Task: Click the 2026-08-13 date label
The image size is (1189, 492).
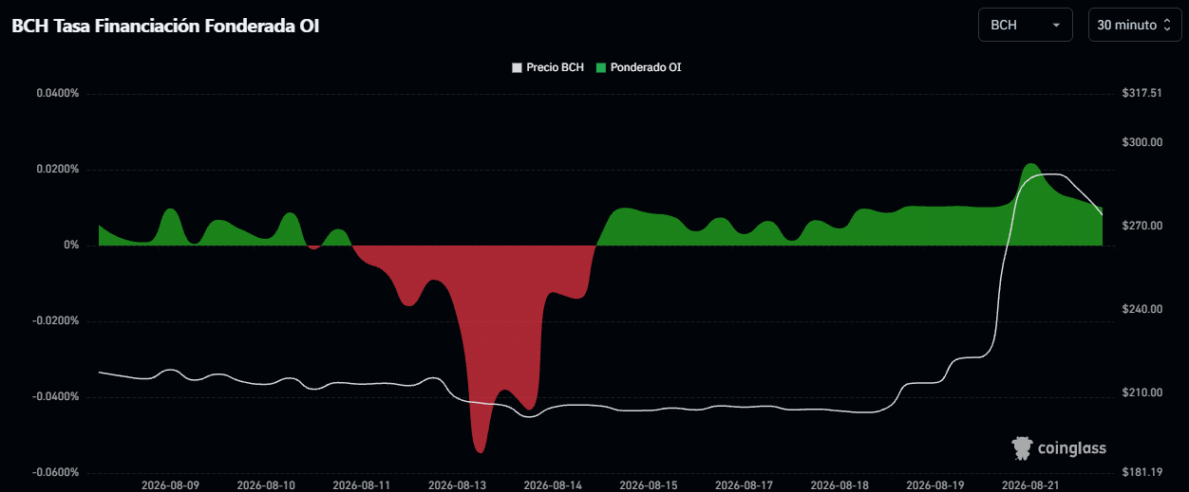Action: 458,484
